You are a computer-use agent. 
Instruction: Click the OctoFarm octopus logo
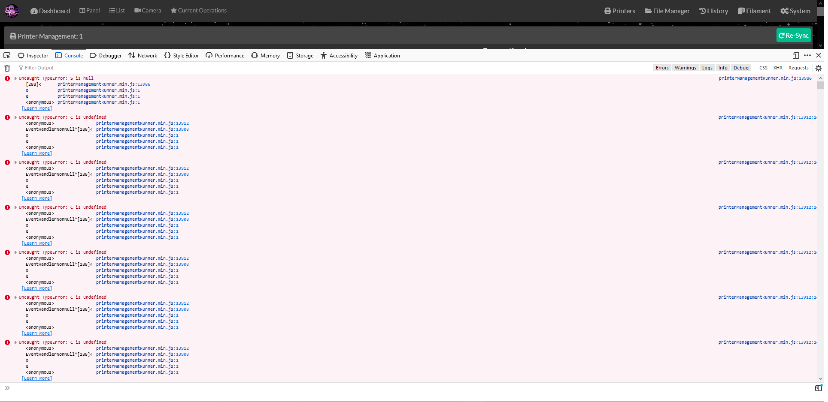(11, 11)
